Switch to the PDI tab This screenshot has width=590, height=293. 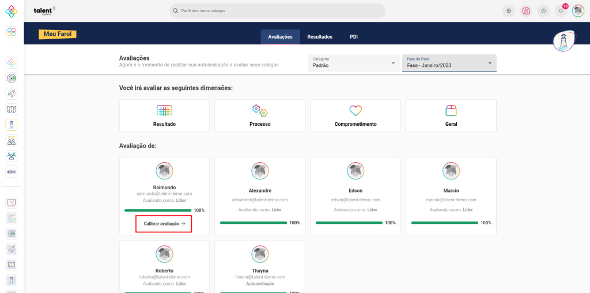coord(354,37)
